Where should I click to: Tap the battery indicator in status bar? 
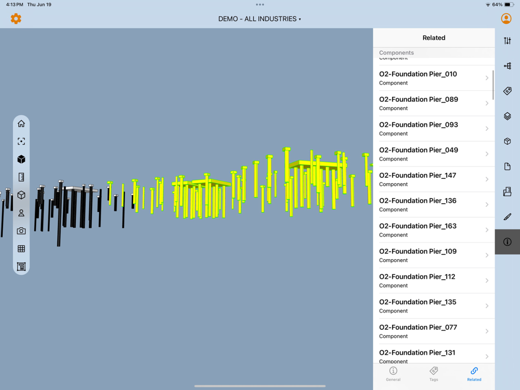coord(510,4)
